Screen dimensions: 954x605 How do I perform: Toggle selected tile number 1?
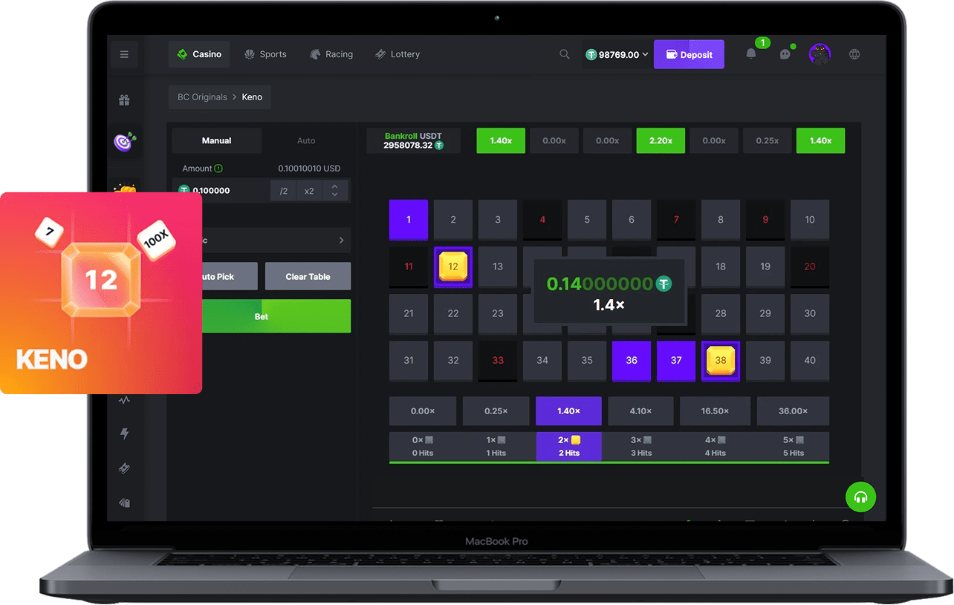409,220
